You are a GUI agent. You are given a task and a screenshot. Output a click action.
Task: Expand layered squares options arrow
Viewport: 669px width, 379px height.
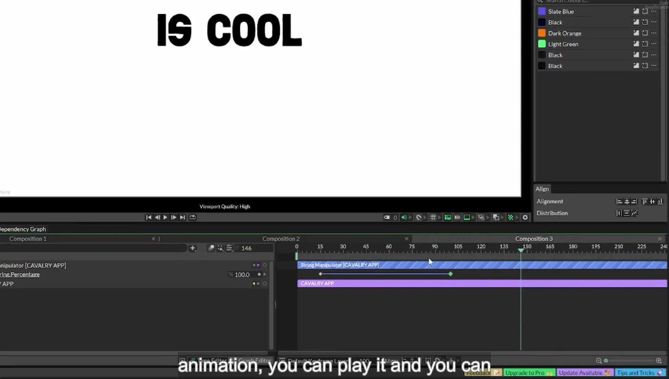[x=502, y=217]
